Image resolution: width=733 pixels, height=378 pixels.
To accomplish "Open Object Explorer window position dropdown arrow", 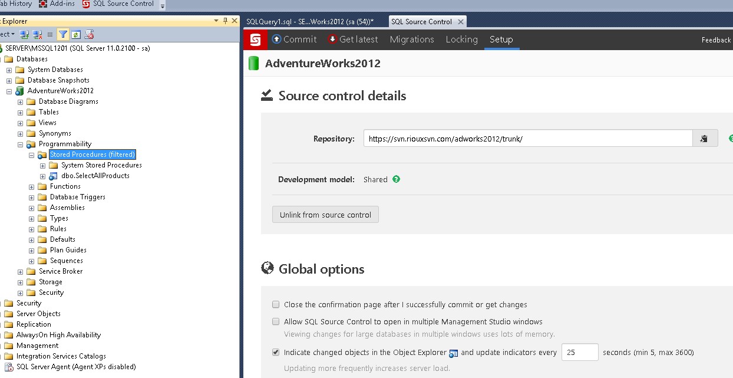I will click(217, 21).
